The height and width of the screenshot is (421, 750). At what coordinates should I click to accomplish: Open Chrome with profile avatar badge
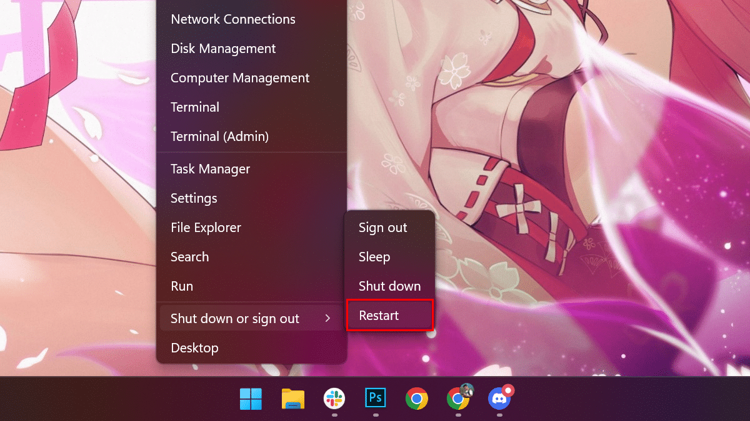[x=459, y=397]
